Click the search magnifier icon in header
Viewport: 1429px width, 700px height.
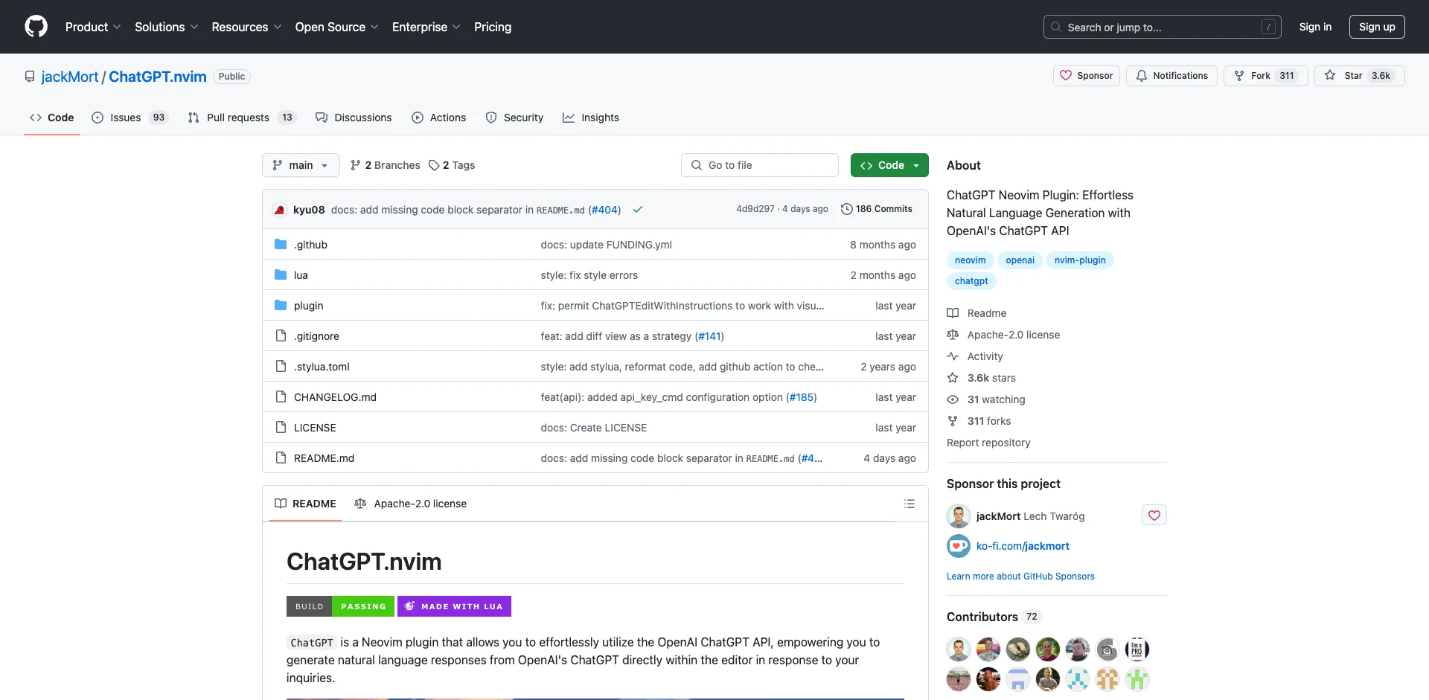click(x=1056, y=27)
